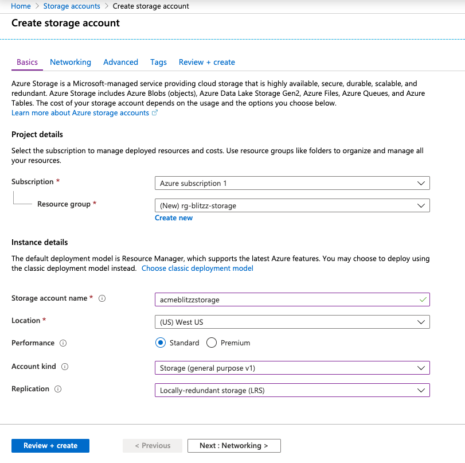Image resolution: width=465 pixels, height=463 pixels.
Task: Click the Instance details heading
Action: [40, 243]
